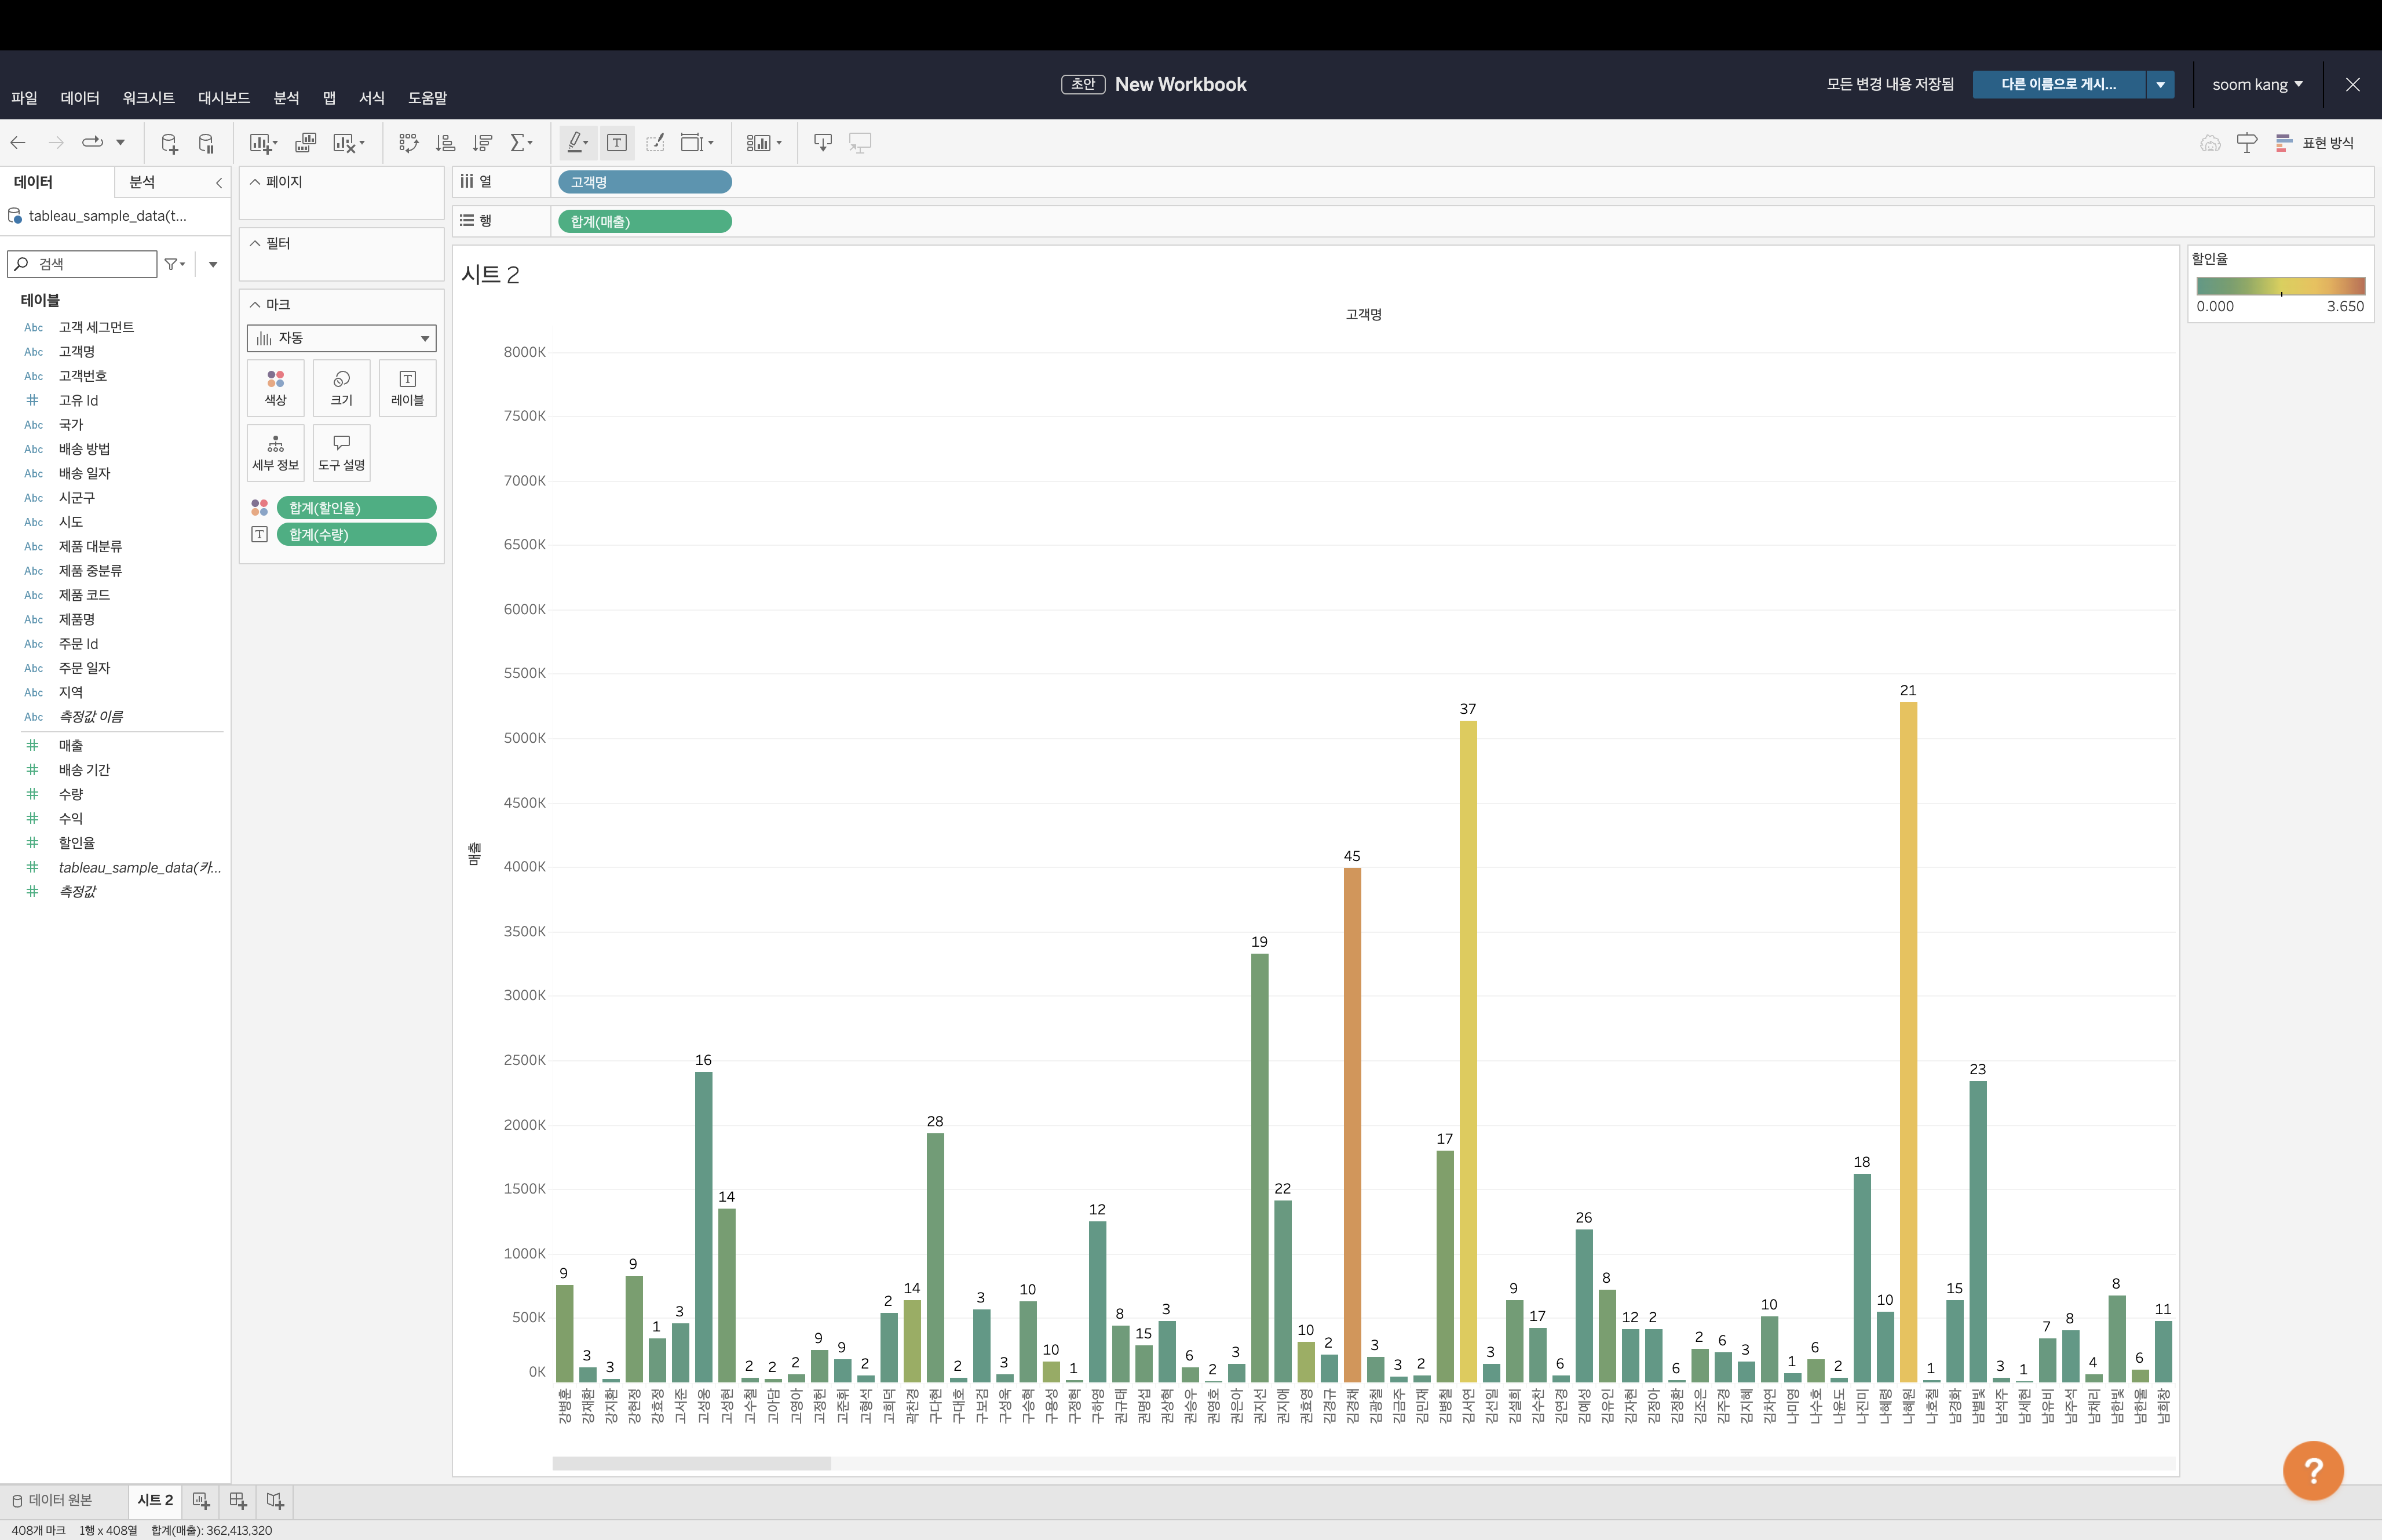Swap rows and columns icon
The image size is (2382, 1540).
tap(408, 143)
